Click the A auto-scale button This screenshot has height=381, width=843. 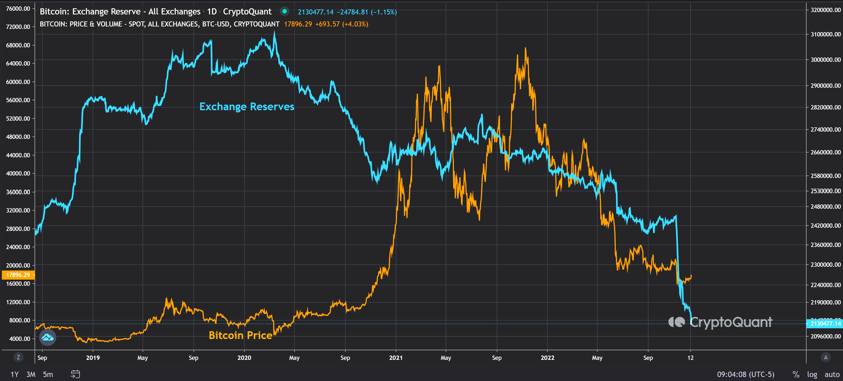tap(826, 357)
